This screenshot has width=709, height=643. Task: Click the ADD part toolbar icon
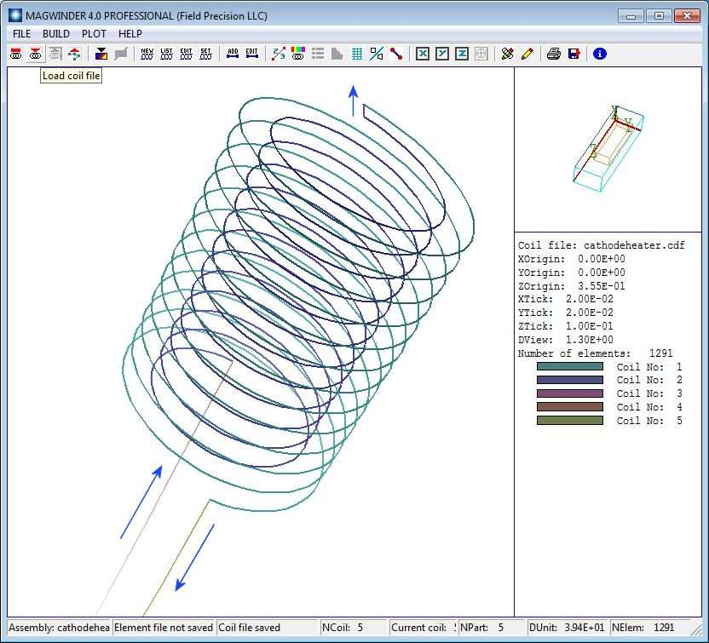click(233, 54)
